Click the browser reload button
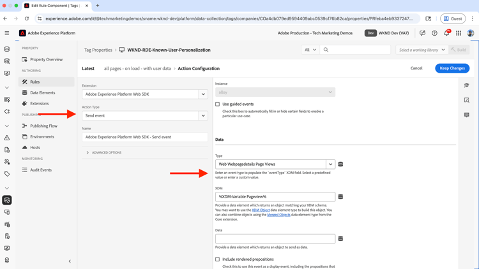 [27, 18]
